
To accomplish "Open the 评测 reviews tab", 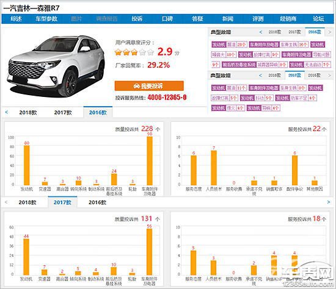I will coord(258,19).
